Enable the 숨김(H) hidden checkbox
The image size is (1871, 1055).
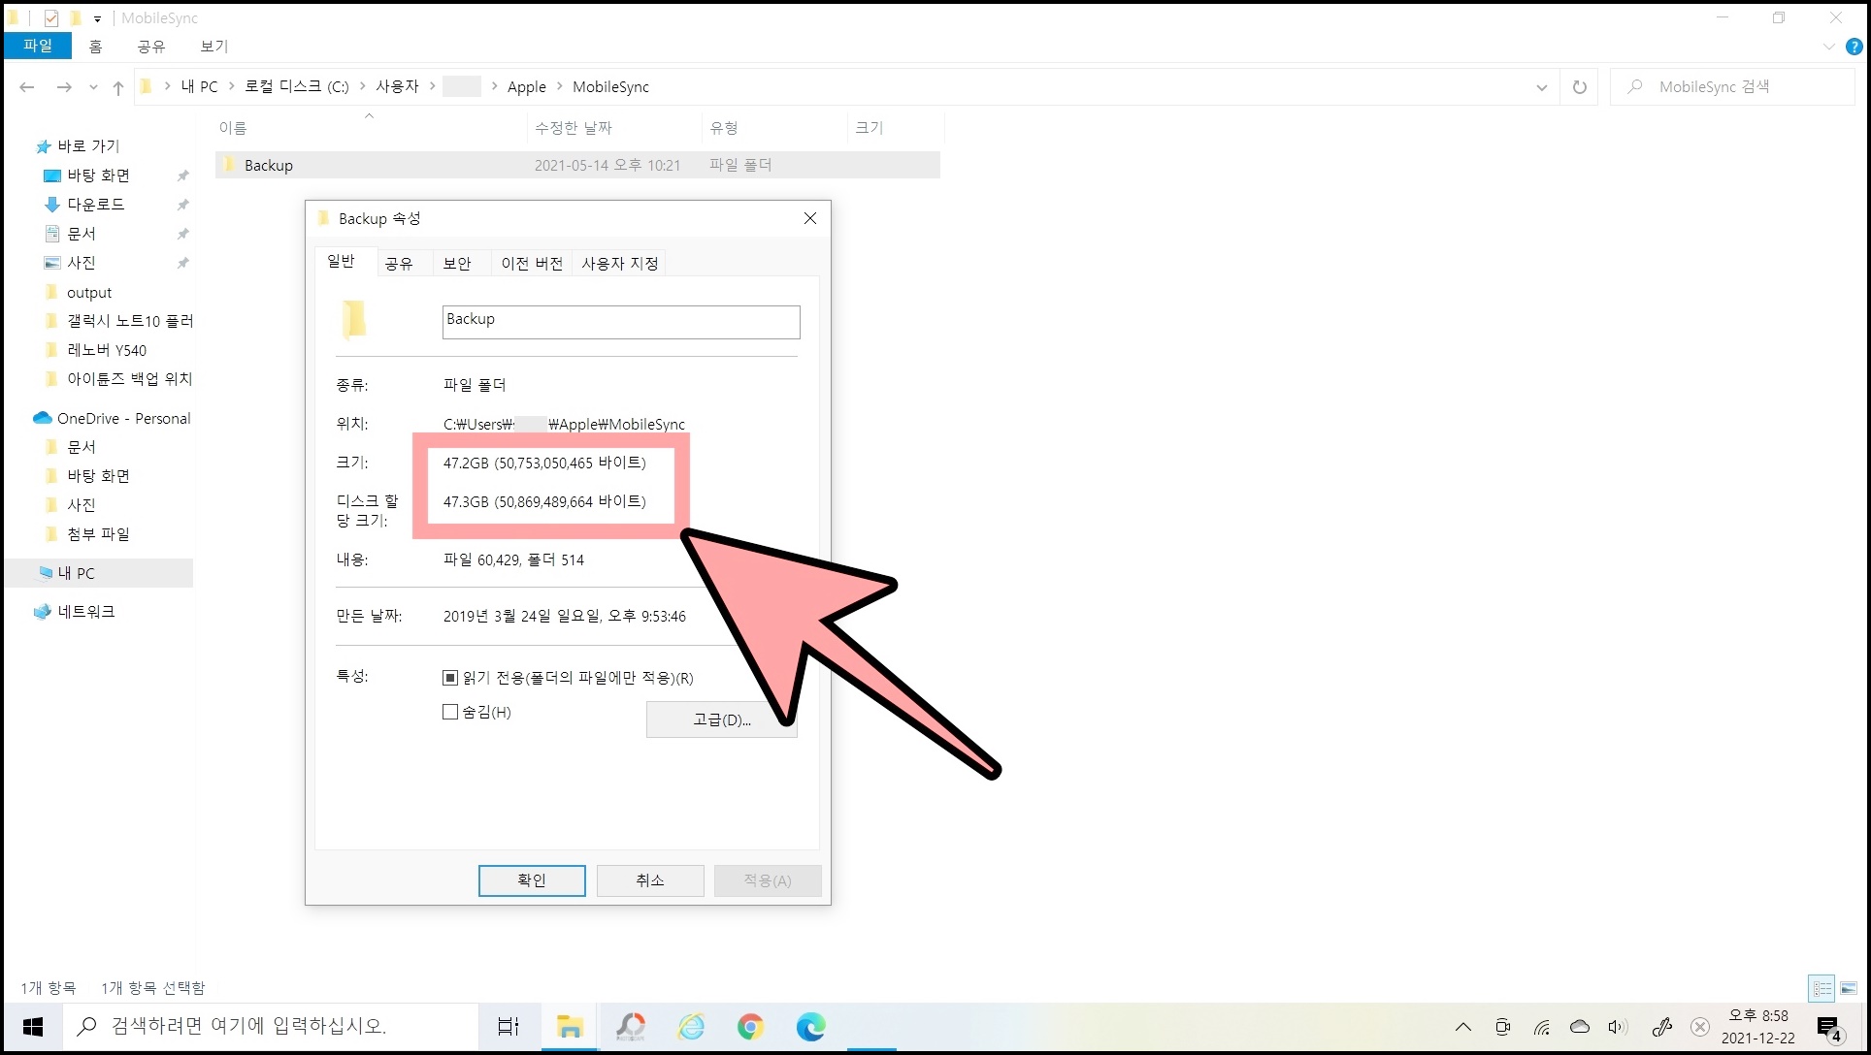click(450, 712)
